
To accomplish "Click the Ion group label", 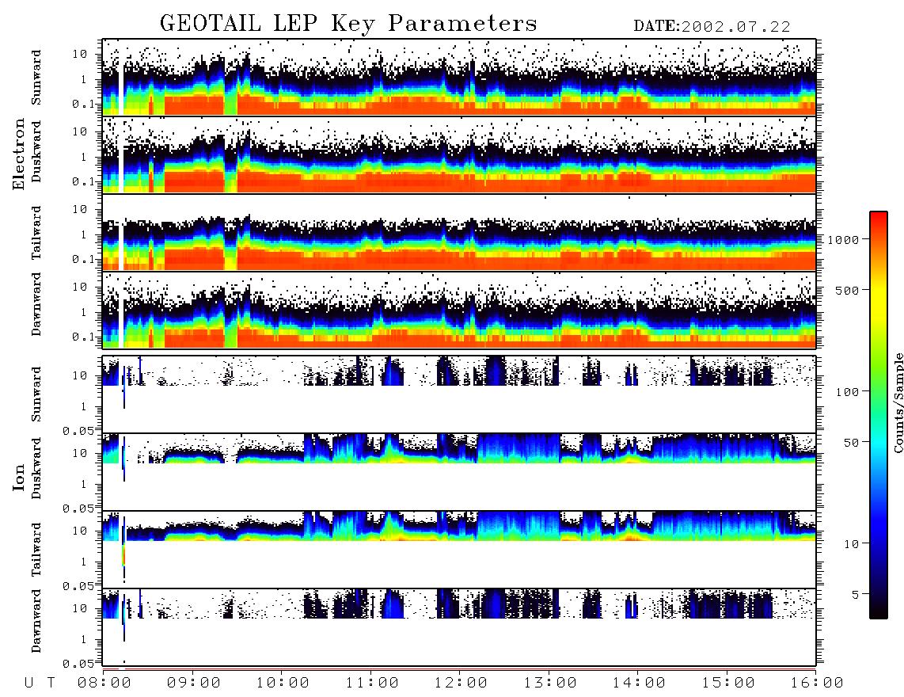I will [18, 477].
